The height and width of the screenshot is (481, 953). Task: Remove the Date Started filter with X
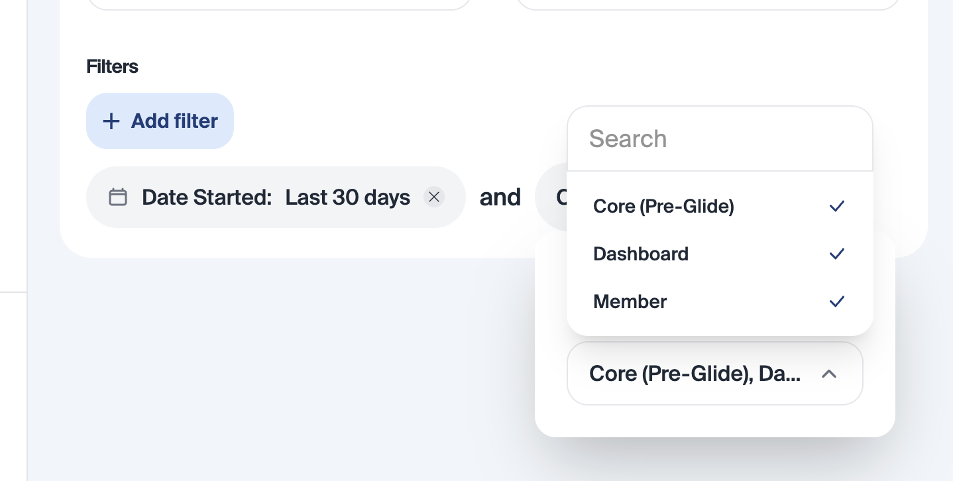[434, 197]
